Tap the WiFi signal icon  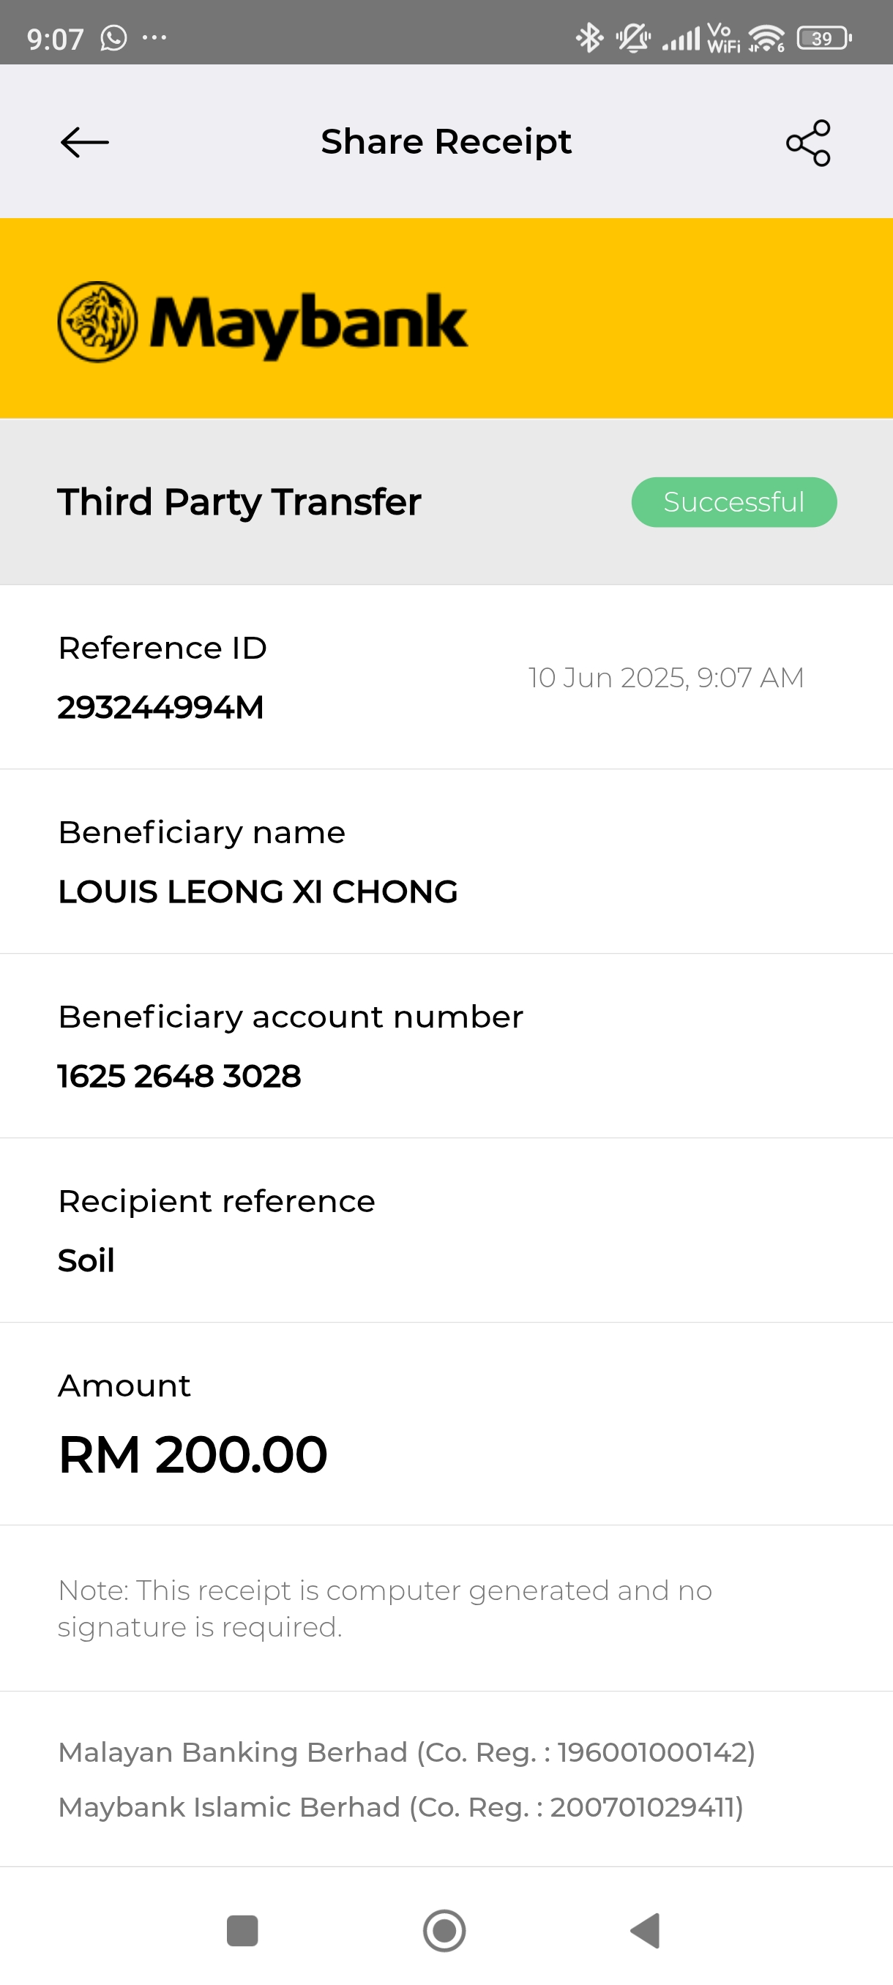[x=766, y=38]
